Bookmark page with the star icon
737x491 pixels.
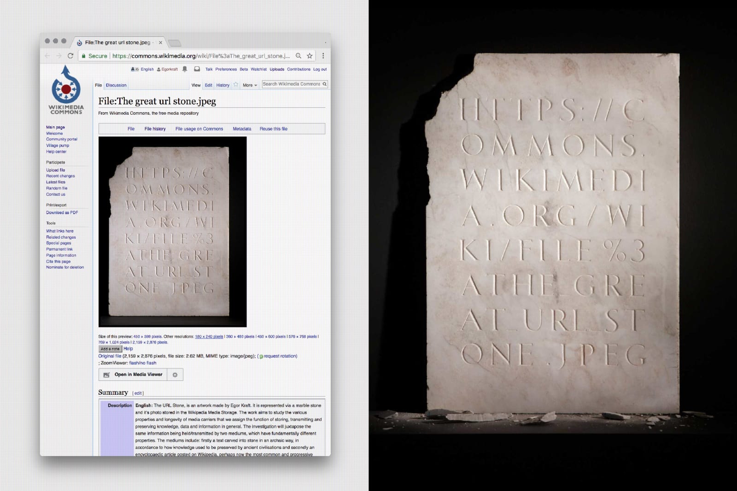tap(310, 56)
